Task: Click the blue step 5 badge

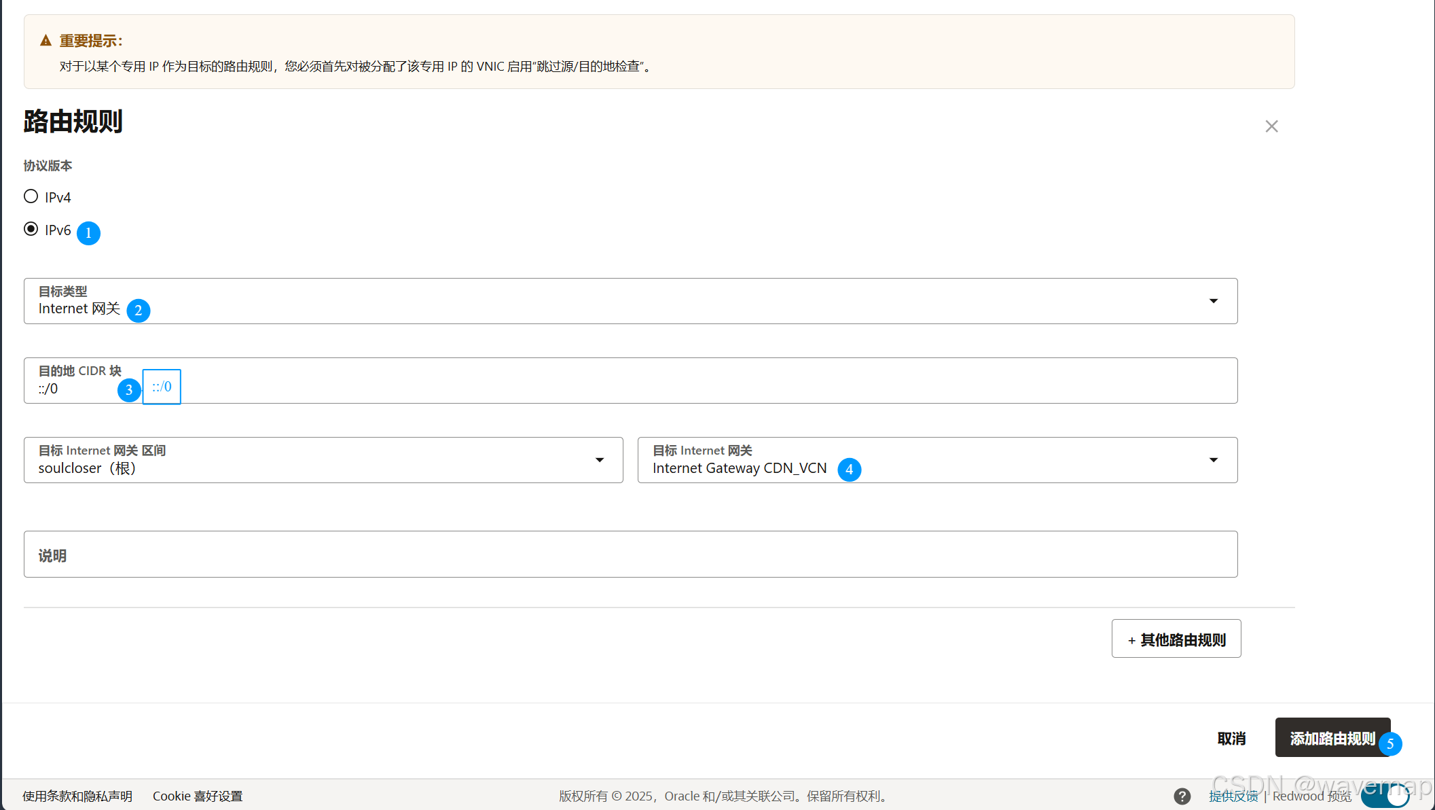Action: pos(1389,744)
